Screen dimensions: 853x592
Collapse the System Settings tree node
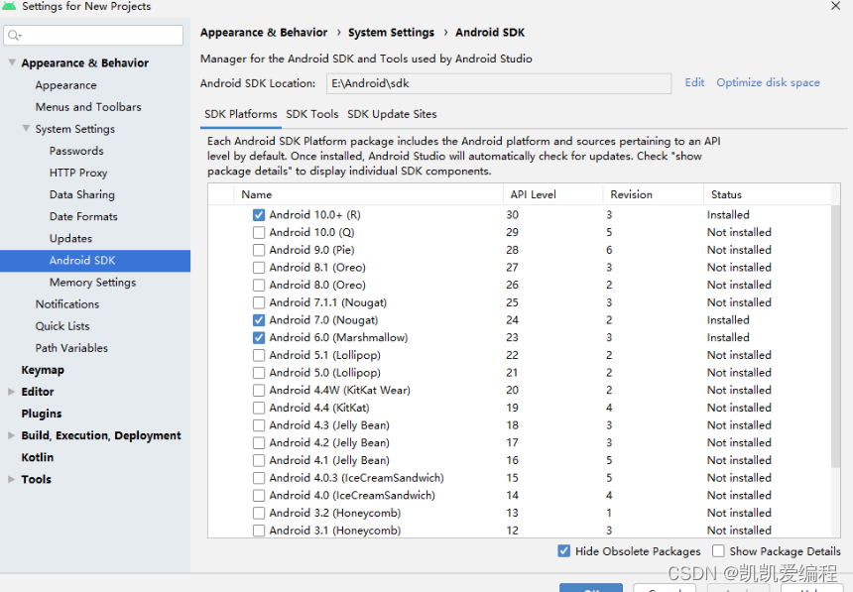click(26, 128)
